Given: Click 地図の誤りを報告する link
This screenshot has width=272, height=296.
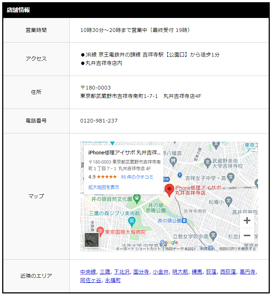Looking at the screenshot, I should pos(238,249).
